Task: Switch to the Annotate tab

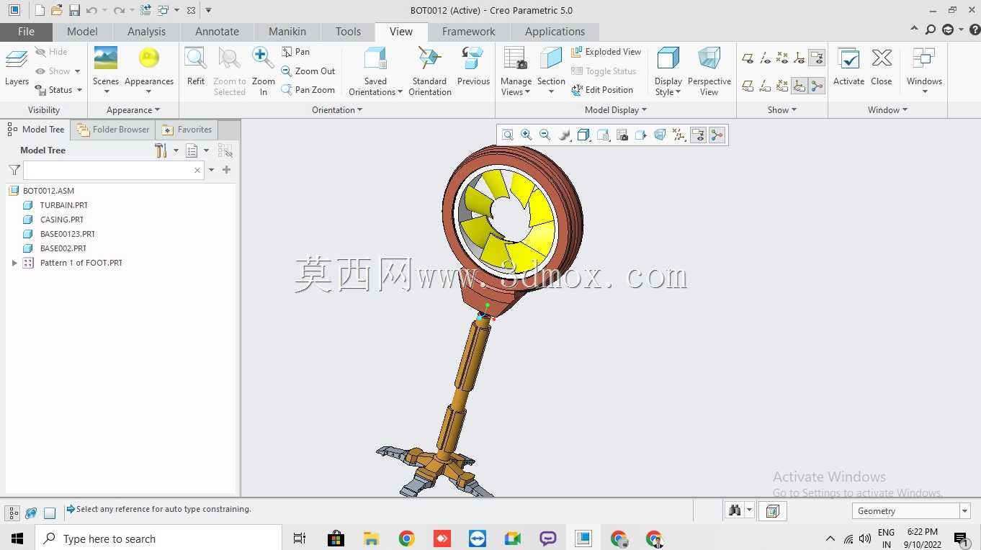Action: pos(218,32)
